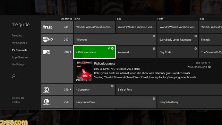The height and width of the screenshot is (125, 222).
Task: Click the Avail. On Demand label
Action: pos(197,67)
